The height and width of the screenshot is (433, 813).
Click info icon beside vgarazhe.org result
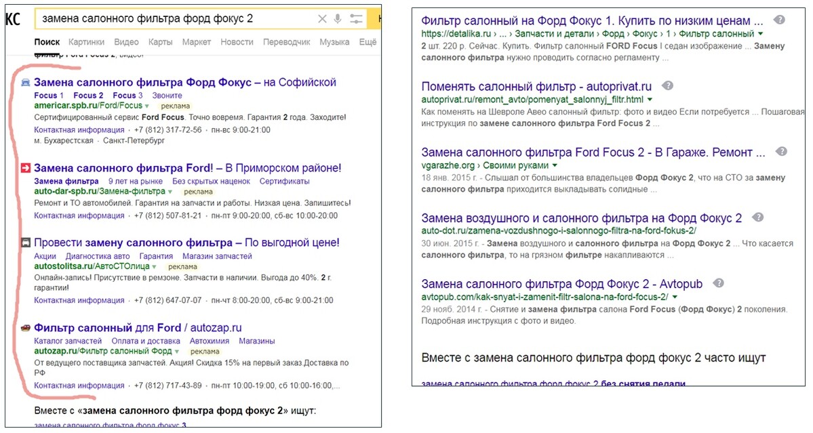[x=781, y=152]
